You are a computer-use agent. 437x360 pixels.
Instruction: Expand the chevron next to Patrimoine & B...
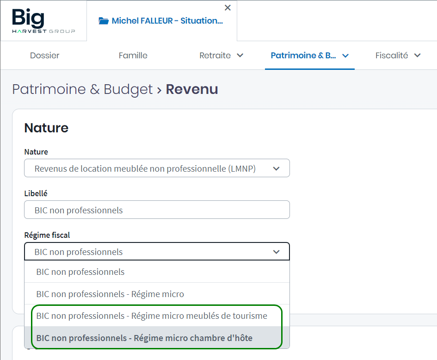point(345,56)
